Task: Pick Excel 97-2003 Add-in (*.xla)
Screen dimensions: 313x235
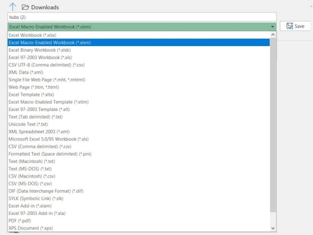Action: [x=139, y=213]
